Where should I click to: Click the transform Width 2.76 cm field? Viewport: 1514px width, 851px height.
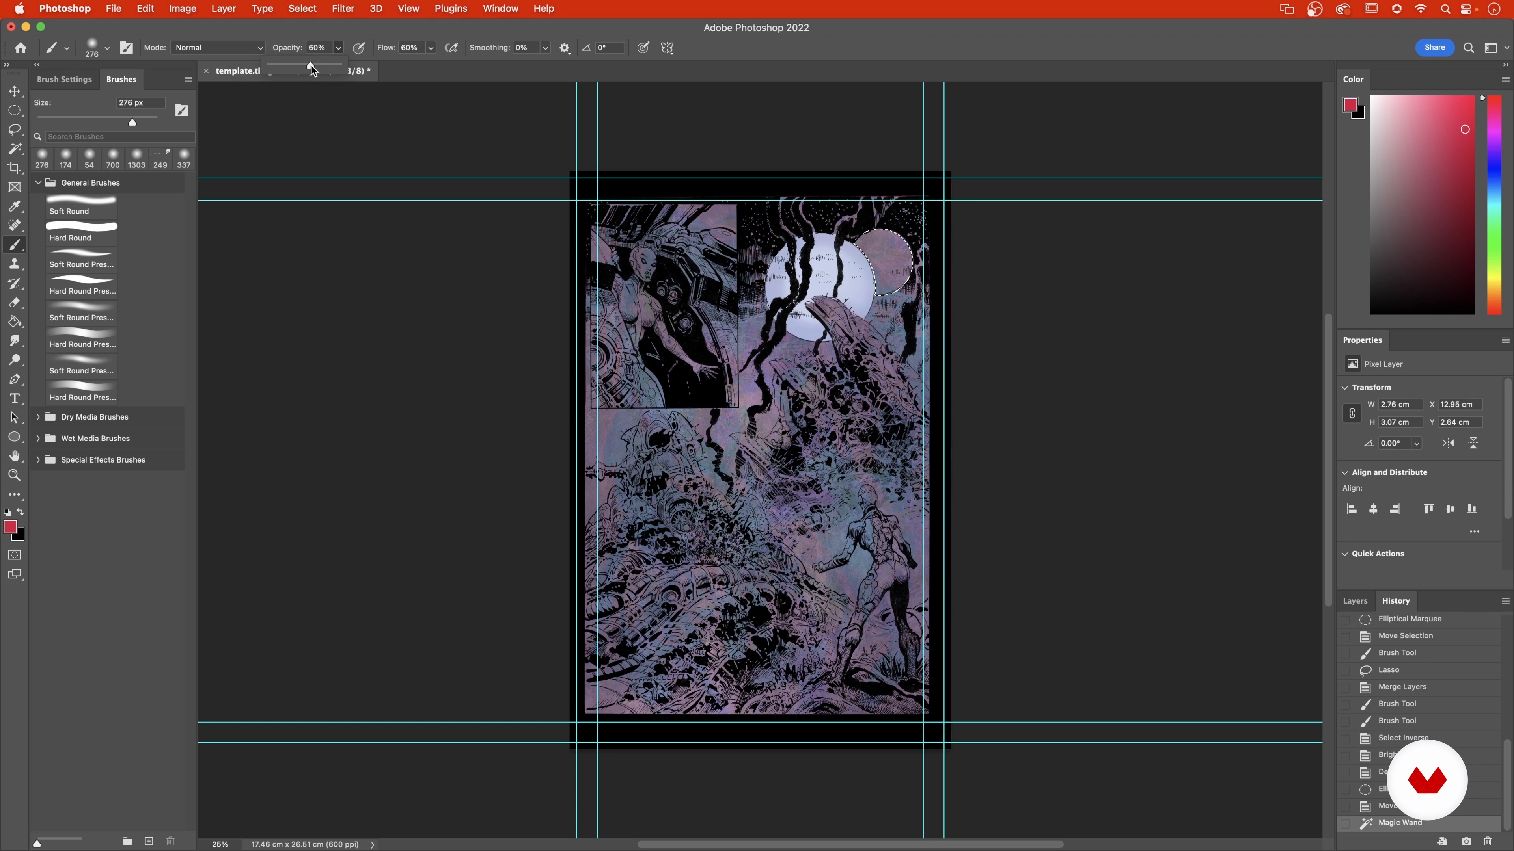coord(1400,405)
